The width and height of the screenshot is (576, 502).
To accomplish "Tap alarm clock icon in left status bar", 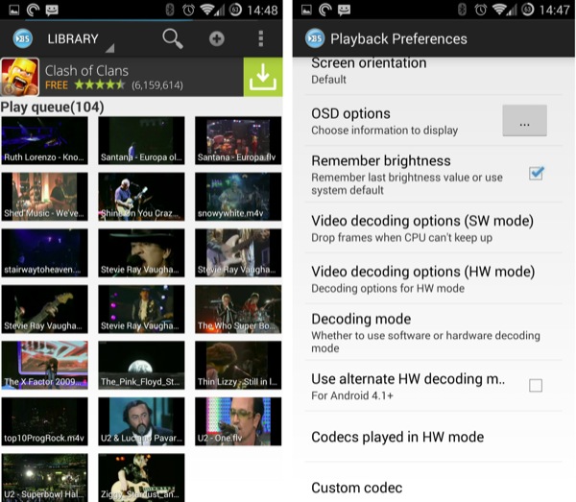I will tap(188, 10).
